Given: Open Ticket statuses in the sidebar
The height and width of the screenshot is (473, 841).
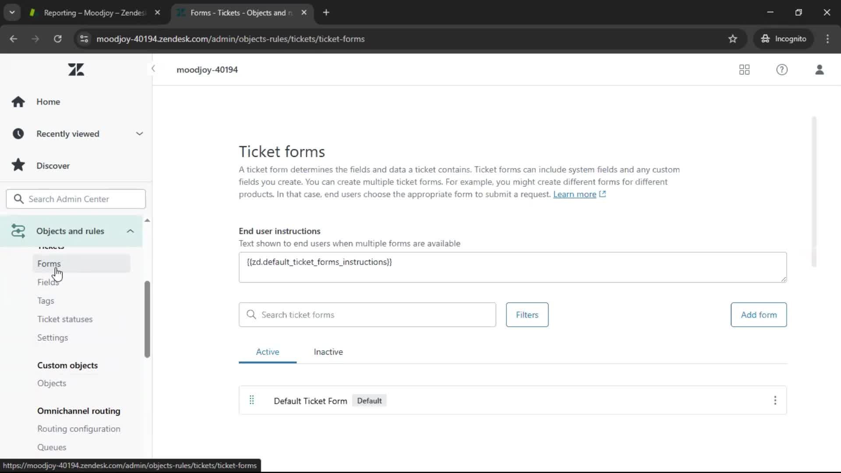Looking at the screenshot, I should (x=65, y=319).
